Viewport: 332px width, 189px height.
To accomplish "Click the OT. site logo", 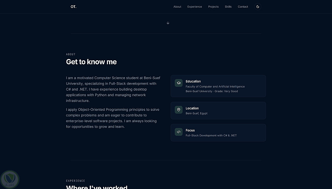I will click(x=73, y=7).
